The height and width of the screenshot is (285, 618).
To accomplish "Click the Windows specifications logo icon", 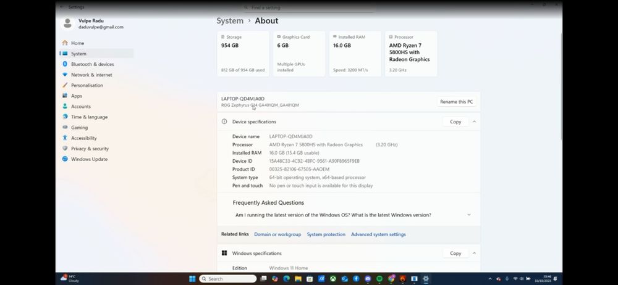I will click(x=224, y=253).
